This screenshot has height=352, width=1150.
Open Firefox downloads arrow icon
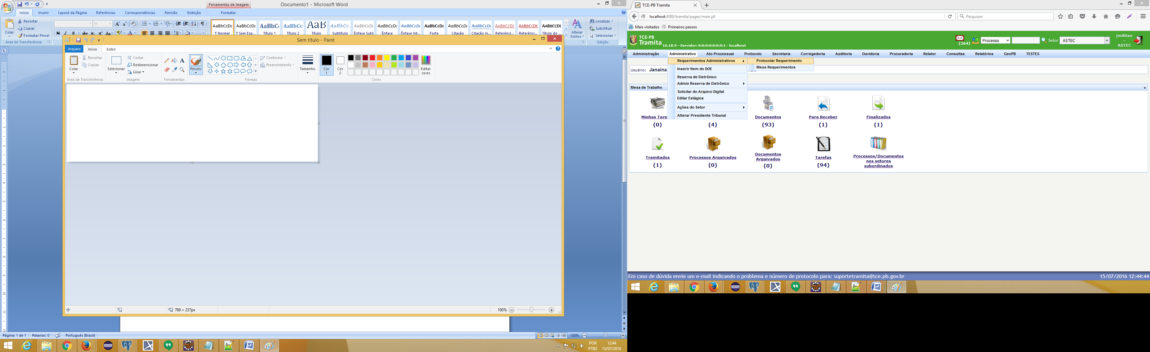[x=1094, y=17]
